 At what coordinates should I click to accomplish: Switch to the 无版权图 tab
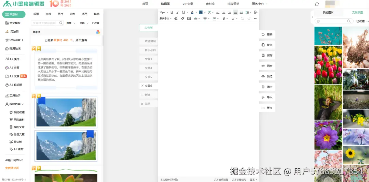pyautogui.click(x=357, y=13)
